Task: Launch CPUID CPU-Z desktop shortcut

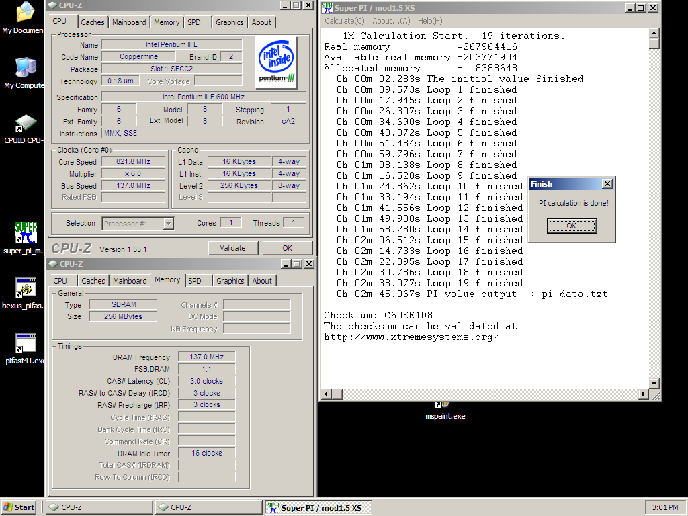Action: click(24, 128)
